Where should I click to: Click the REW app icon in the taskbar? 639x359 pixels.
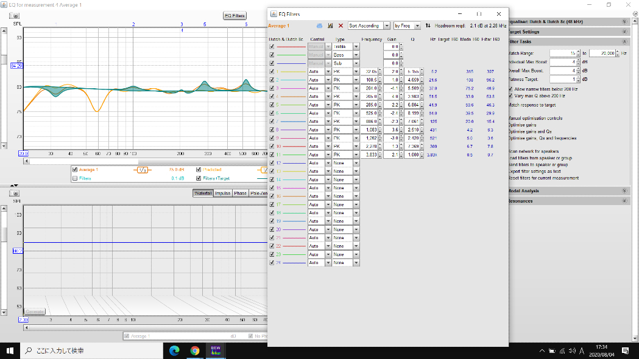[x=216, y=350]
